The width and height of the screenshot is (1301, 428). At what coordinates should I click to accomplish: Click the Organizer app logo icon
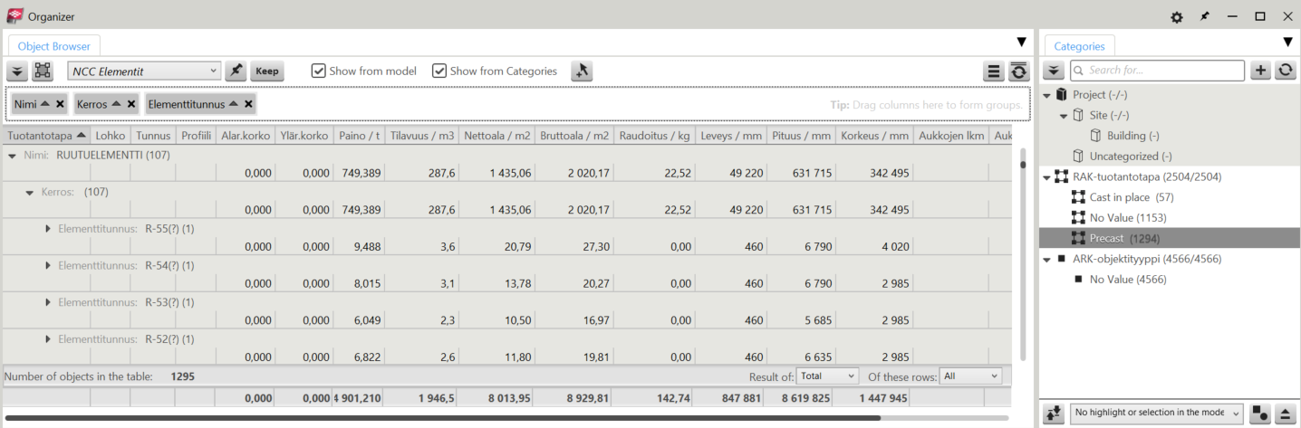pyautogui.click(x=14, y=16)
